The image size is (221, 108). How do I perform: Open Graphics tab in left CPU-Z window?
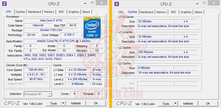point(74,12)
